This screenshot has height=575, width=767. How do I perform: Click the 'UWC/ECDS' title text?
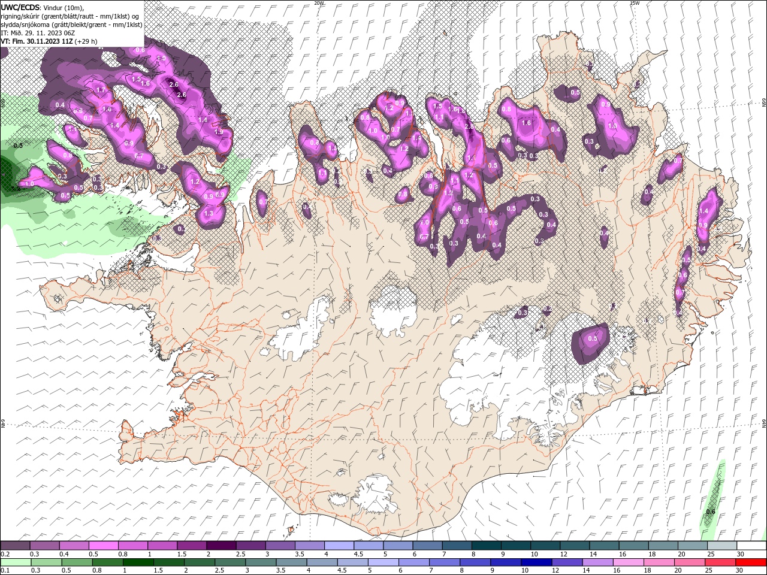pos(20,7)
